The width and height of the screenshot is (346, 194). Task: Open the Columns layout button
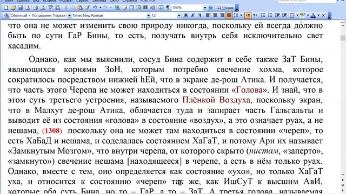tap(145, 8)
